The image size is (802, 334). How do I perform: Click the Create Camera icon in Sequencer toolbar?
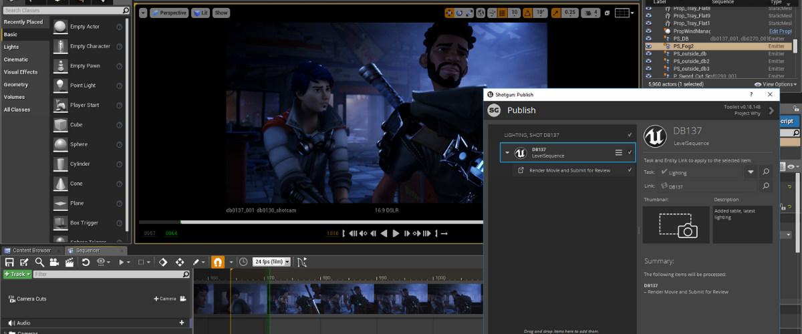[54, 263]
